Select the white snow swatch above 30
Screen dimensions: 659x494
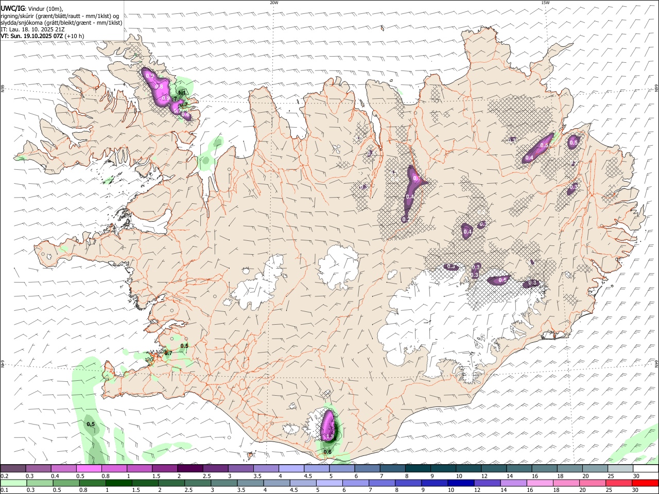click(646, 469)
